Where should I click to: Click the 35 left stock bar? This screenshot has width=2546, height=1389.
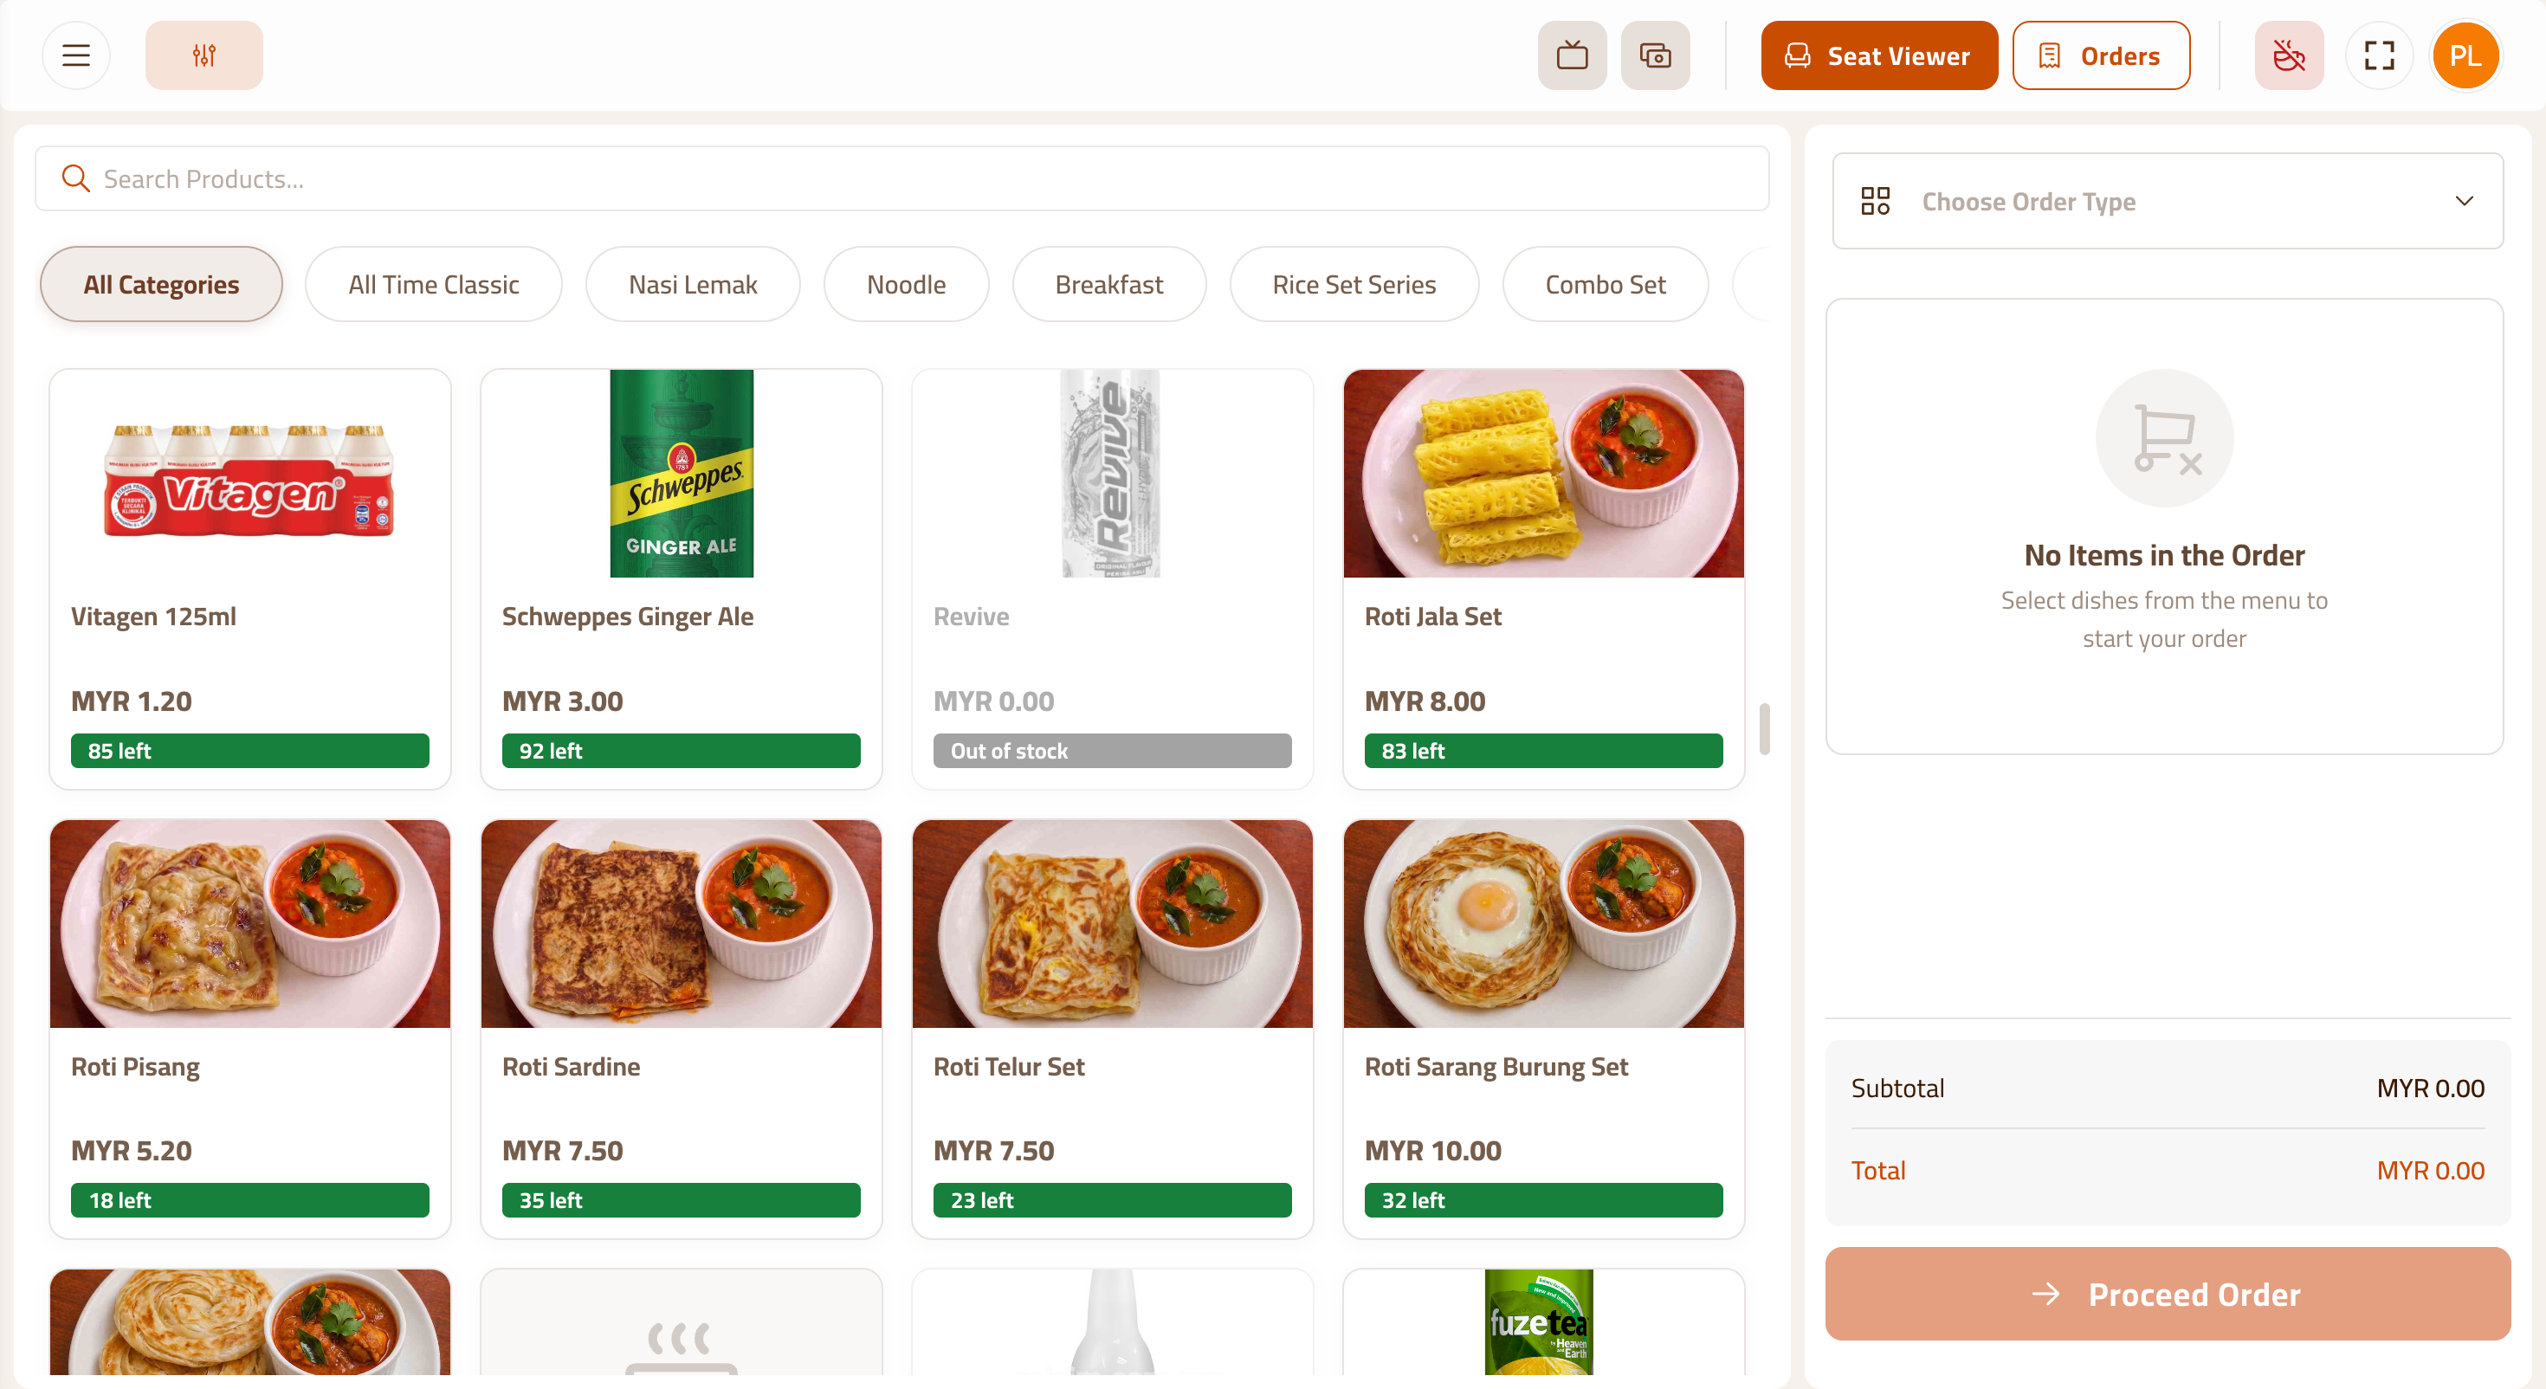coord(681,1200)
